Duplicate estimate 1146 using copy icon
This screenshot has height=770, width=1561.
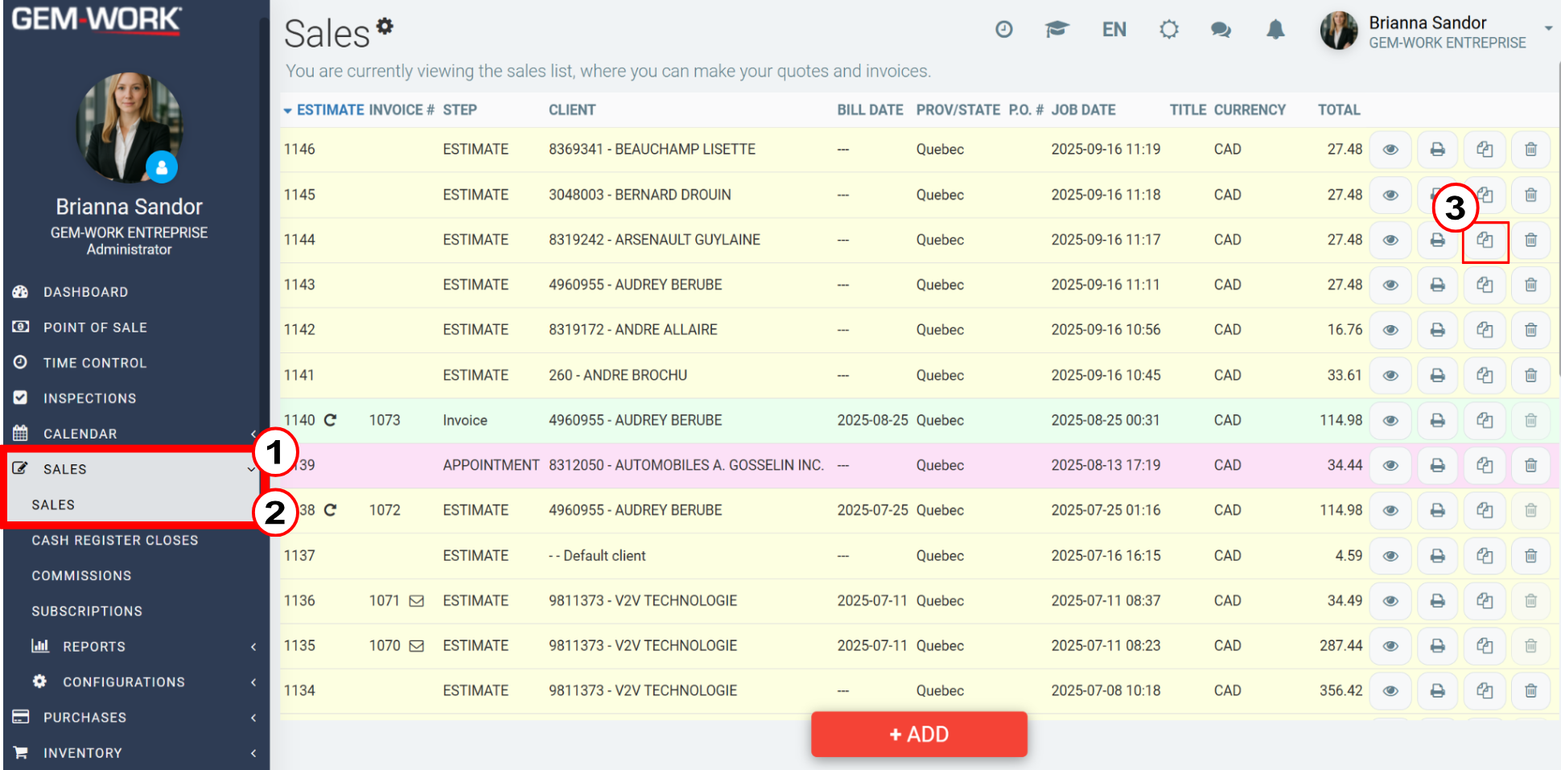coord(1485,150)
